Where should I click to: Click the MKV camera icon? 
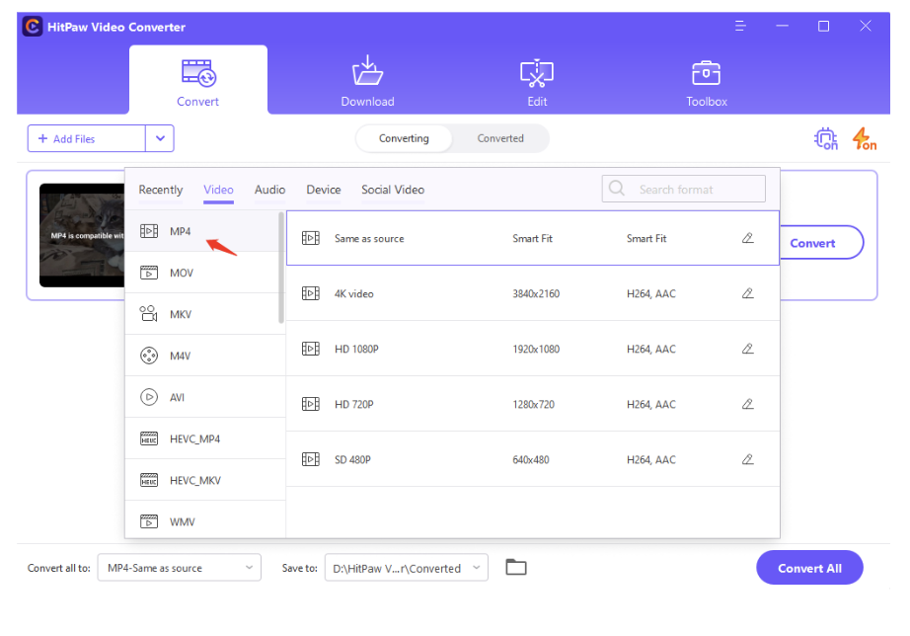pyautogui.click(x=149, y=314)
